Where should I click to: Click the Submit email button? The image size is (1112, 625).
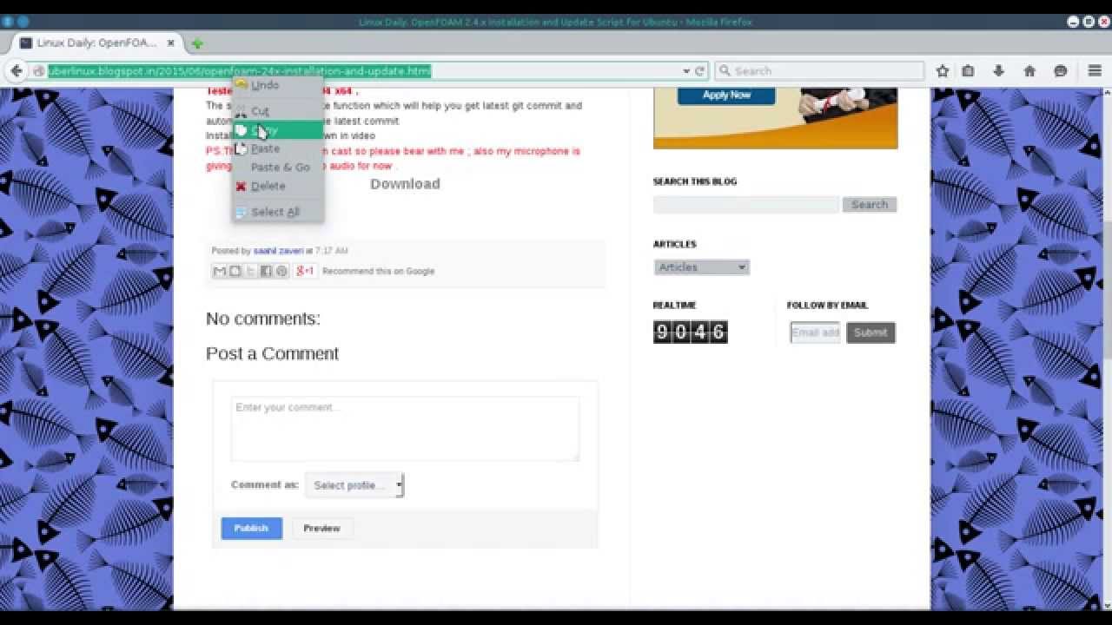(x=870, y=332)
